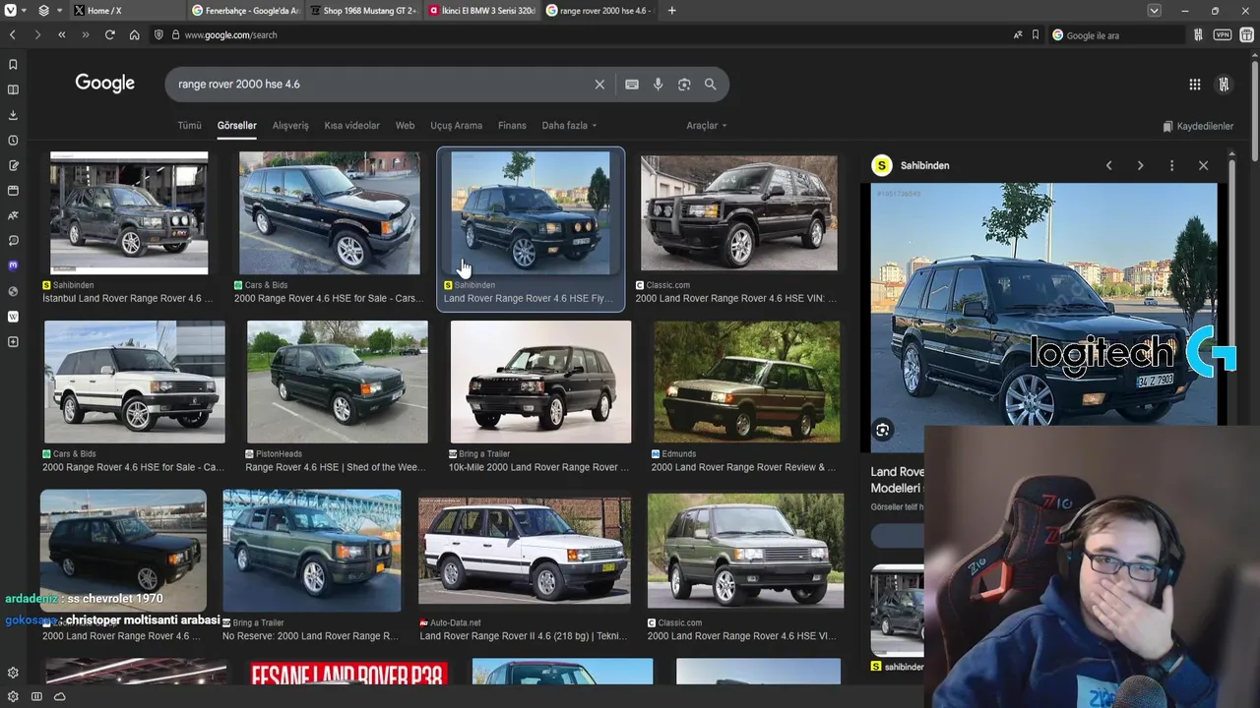Open Auto-Data.net white Range Rover thumbnail
This screenshot has width=1260, height=708.
[x=524, y=551]
